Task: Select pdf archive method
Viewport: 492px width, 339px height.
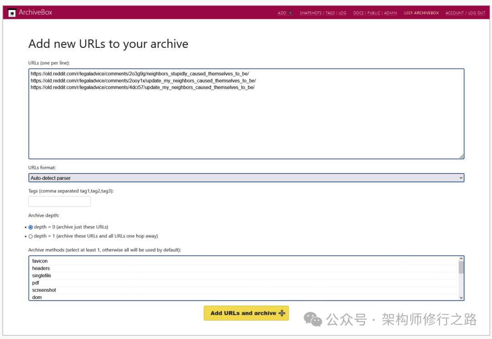Action: point(243,282)
